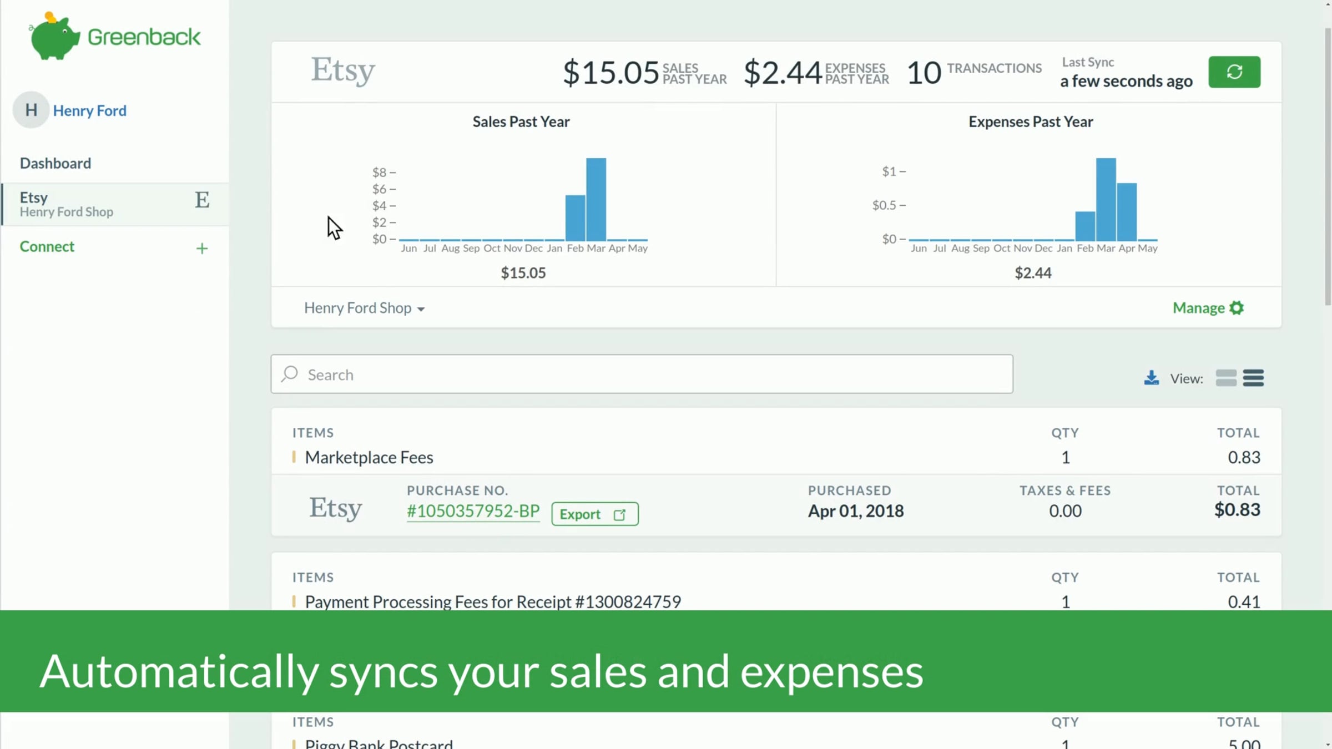Click the Etsy header logo in summary card

[343, 70]
